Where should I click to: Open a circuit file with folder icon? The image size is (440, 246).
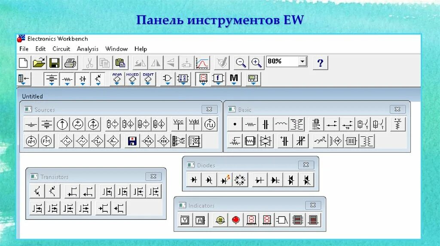(39, 63)
